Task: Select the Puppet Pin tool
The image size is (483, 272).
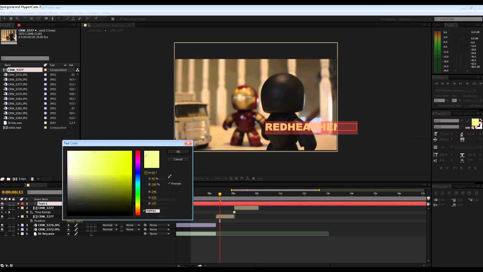Action: tap(96, 19)
